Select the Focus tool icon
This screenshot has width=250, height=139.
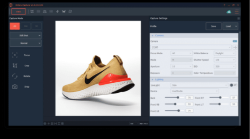15,55
